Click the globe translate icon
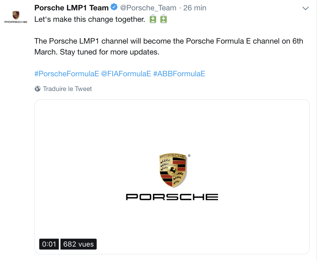Image resolution: width=317 pixels, height=261 pixels. pos(37,89)
